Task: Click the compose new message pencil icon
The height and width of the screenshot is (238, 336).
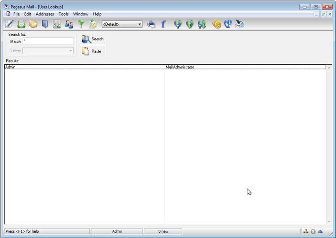Action: pyautogui.click(x=9, y=24)
